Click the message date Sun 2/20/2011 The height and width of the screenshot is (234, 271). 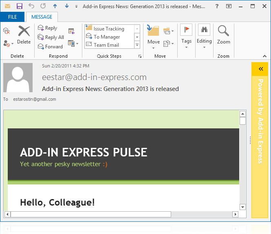coord(66,66)
